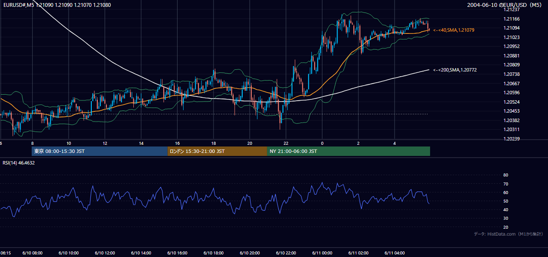Click hour label 14 under price chart
Screen dimensions: 548x257
(141, 143)
